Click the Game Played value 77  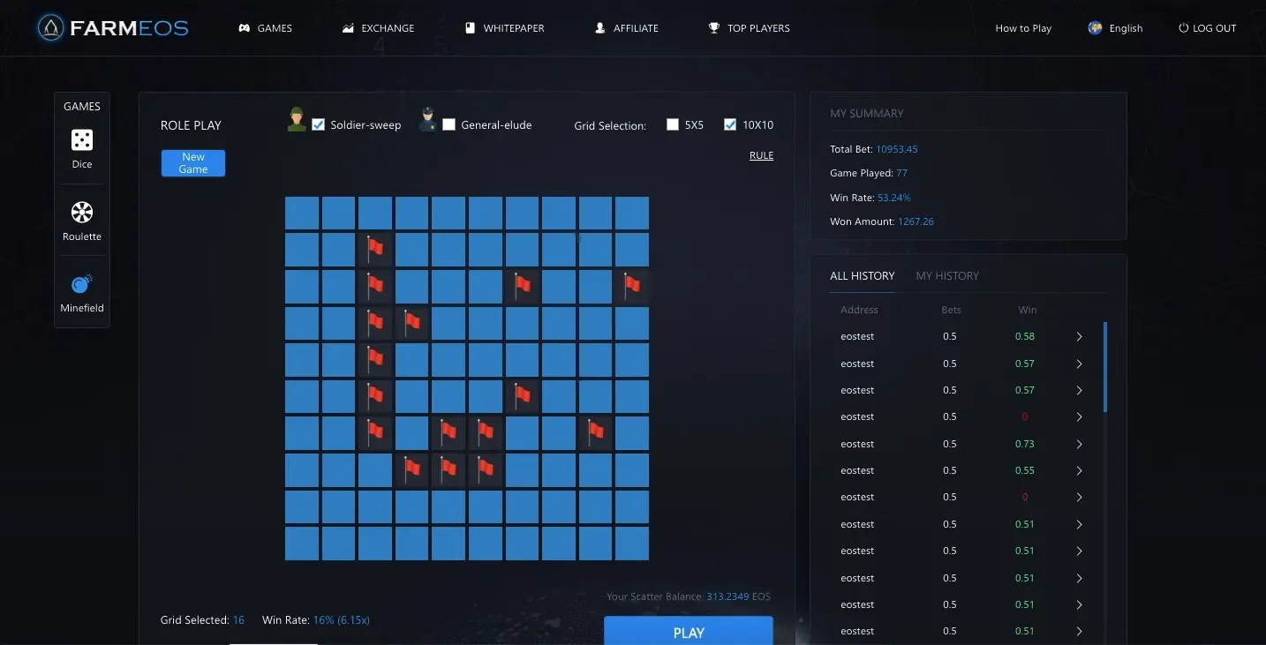pyautogui.click(x=902, y=173)
